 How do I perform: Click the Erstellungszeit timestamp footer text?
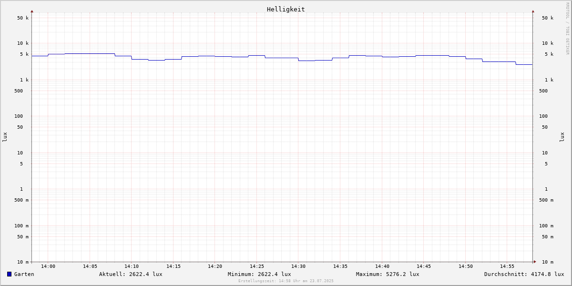(x=286, y=281)
